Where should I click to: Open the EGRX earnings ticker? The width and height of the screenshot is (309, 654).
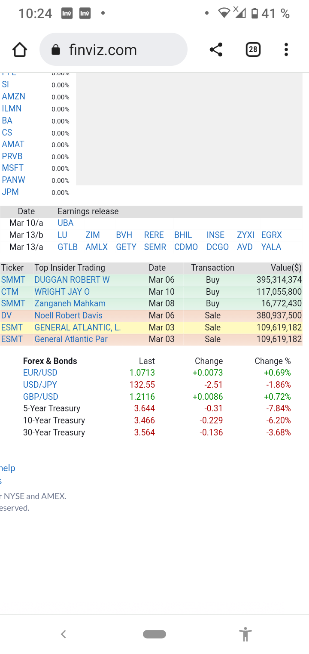(272, 235)
